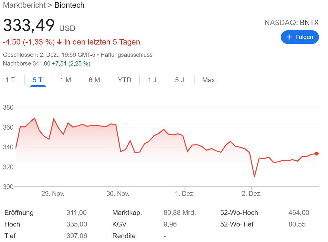
Task: Switch to the 1 J. time range
Action: click(x=153, y=80)
